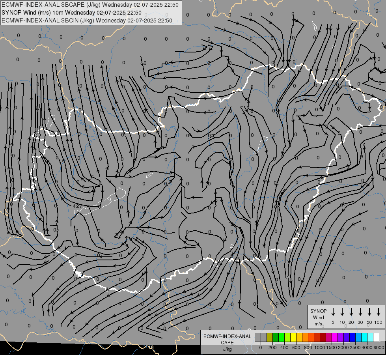386x355 pixels.
Task: Pick the deep blue swatch before 2500
Action: (352, 338)
